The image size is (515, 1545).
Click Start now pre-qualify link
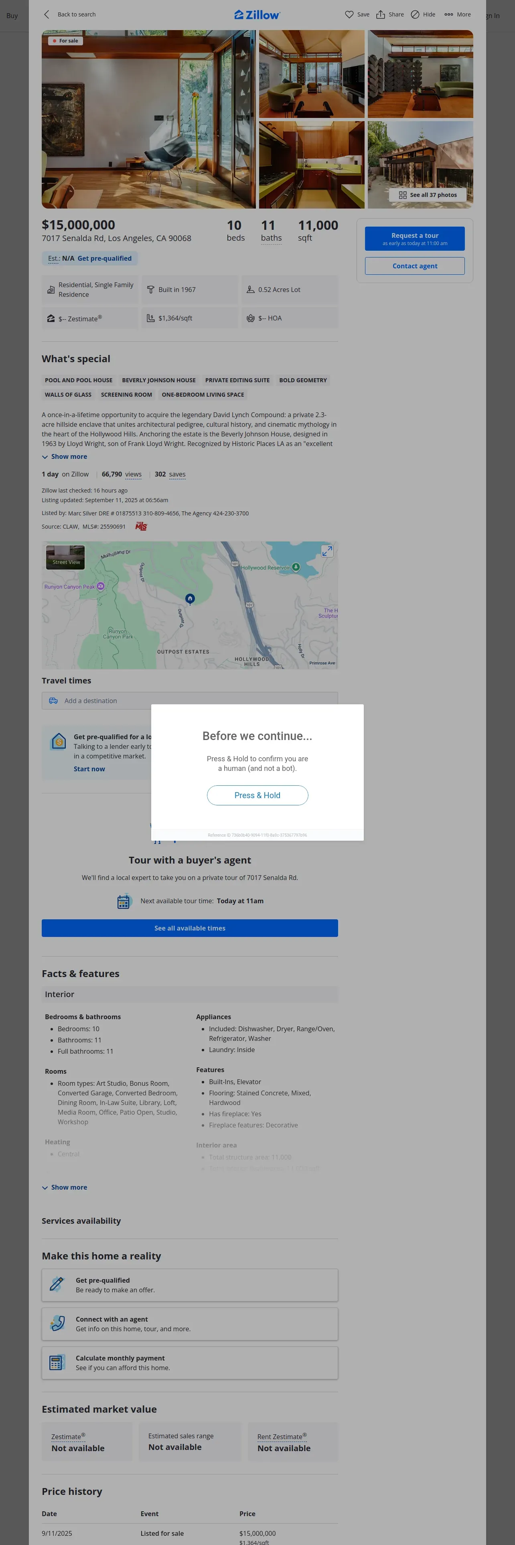click(89, 769)
